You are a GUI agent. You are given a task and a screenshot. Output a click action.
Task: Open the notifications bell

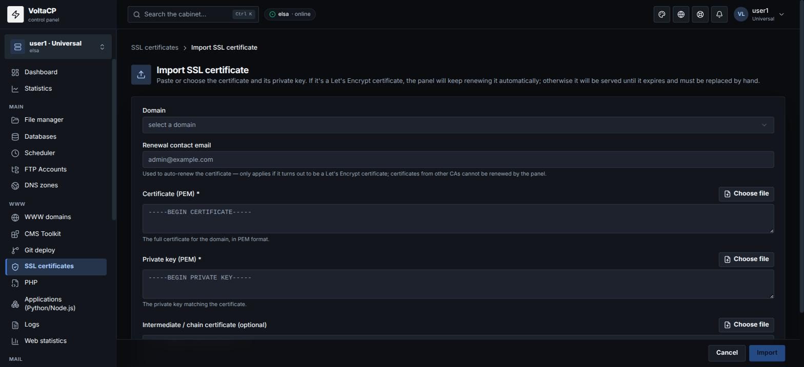[x=719, y=14]
